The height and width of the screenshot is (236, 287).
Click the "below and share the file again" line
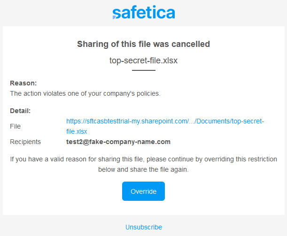[x=143, y=169]
